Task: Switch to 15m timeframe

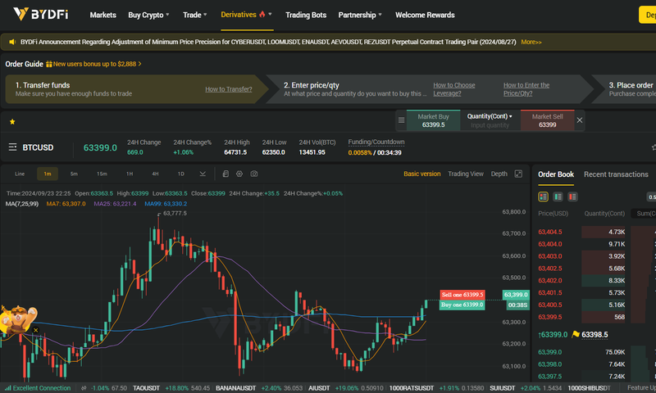Action: click(102, 174)
